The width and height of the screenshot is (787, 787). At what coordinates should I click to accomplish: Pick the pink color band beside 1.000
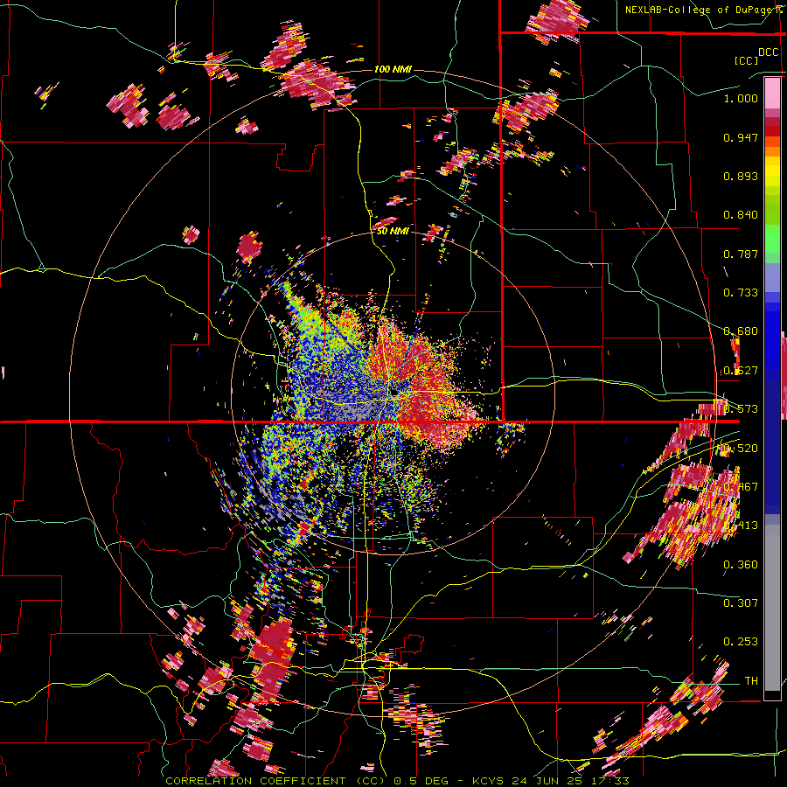coord(772,93)
